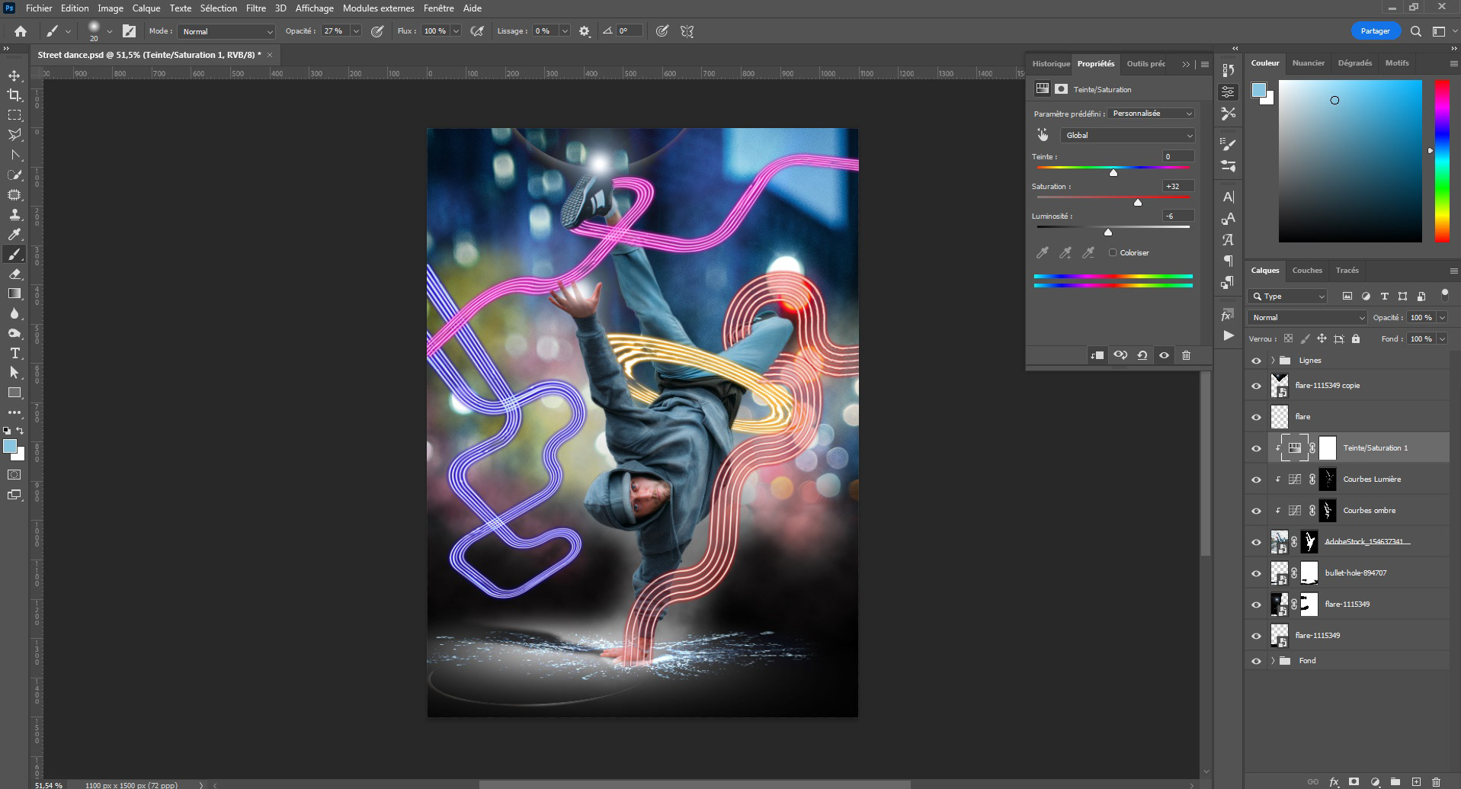The image size is (1461, 789).
Task: Select the Move tool
Action: tap(14, 75)
